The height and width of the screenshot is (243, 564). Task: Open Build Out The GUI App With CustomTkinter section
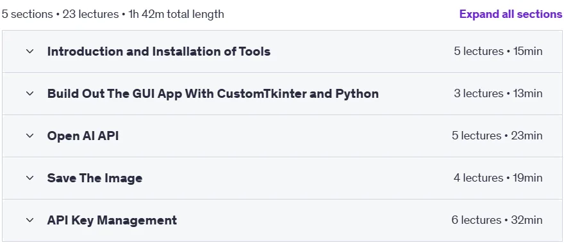213,93
